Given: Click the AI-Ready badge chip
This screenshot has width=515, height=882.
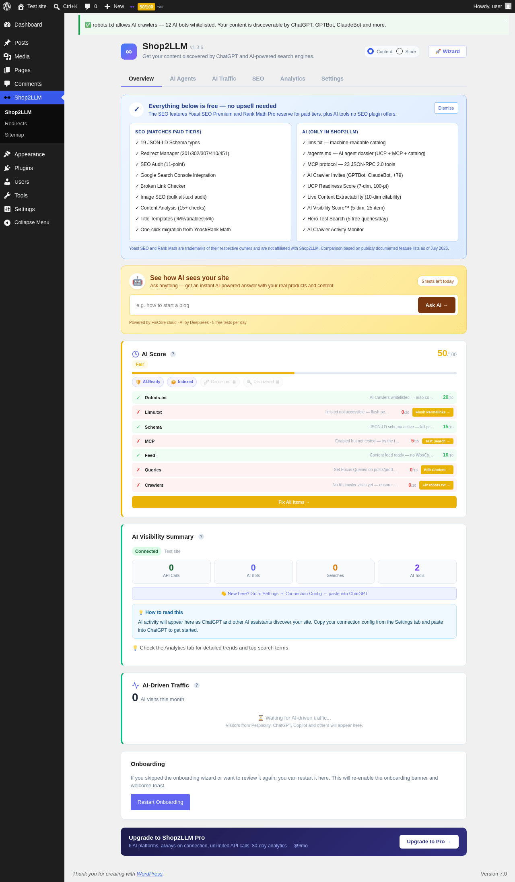Looking at the screenshot, I should coord(148,382).
